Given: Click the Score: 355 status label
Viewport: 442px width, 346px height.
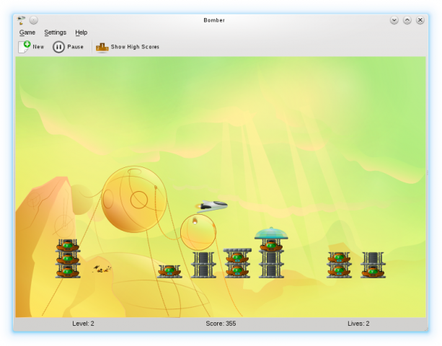Looking at the screenshot, I should coord(221,324).
